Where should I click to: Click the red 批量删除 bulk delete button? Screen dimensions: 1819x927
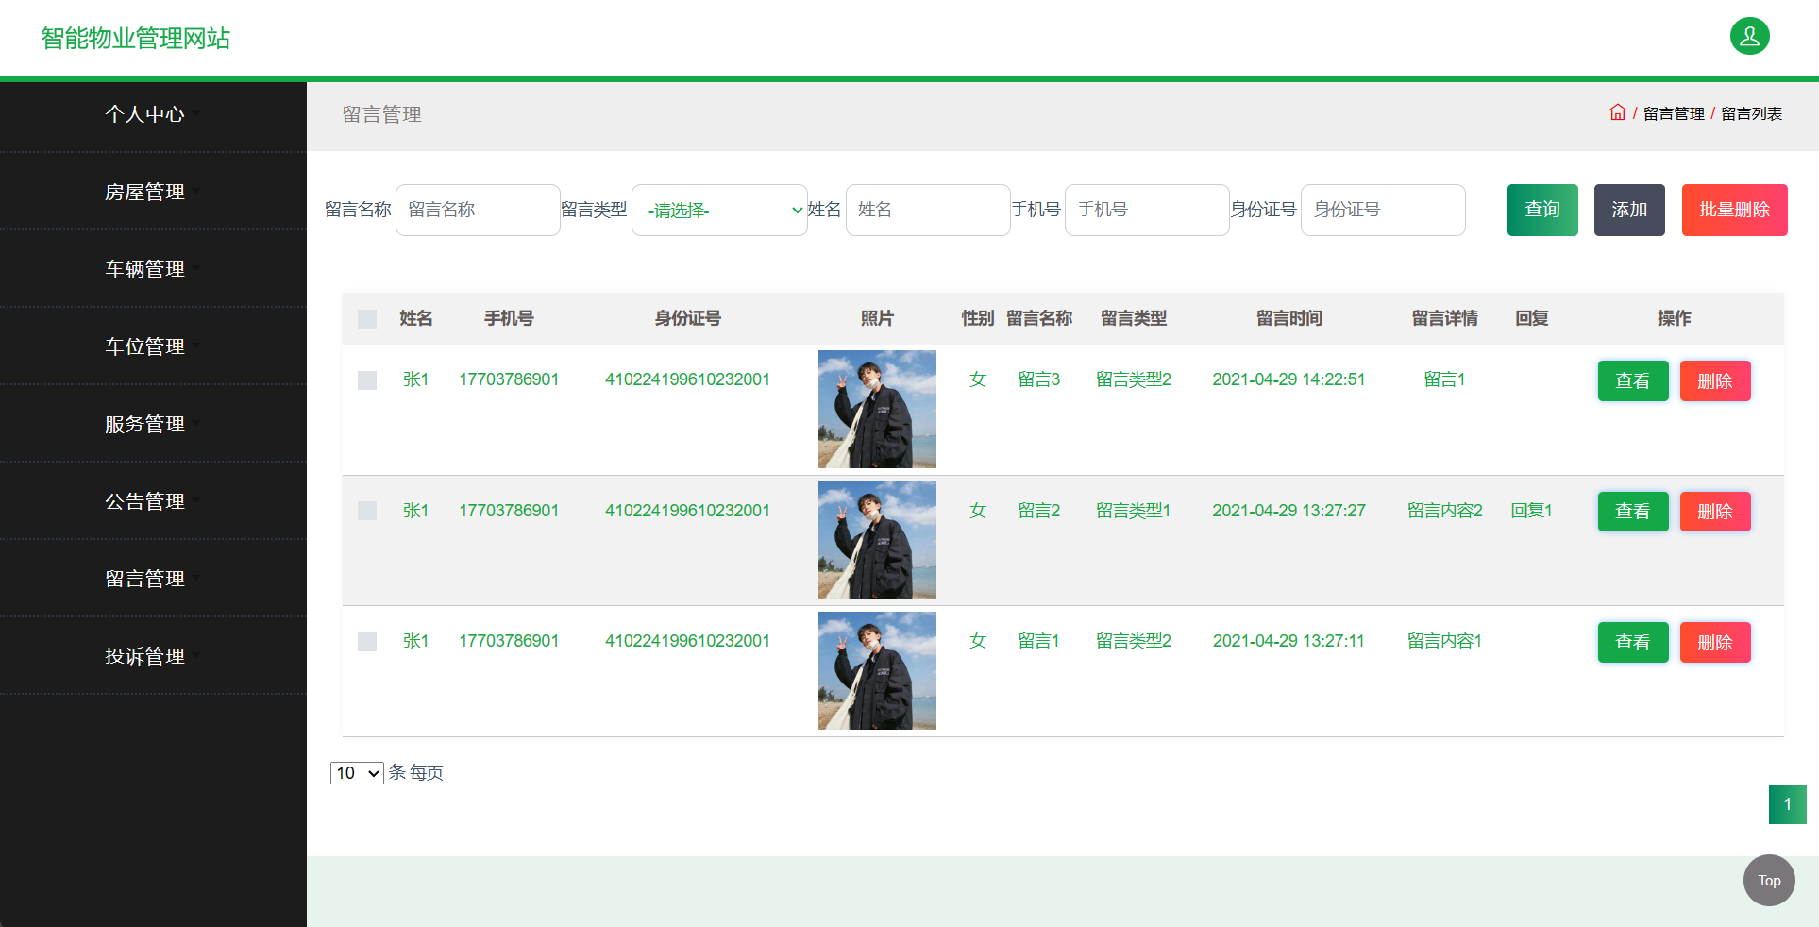pos(1734,210)
